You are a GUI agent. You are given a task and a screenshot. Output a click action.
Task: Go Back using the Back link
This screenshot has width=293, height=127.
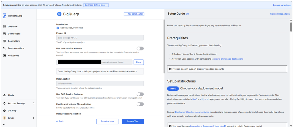pyautogui.click(x=60, y=121)
